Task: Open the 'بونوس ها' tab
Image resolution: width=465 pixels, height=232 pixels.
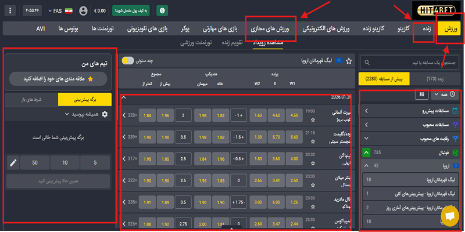Action: [x=67, y=28]
